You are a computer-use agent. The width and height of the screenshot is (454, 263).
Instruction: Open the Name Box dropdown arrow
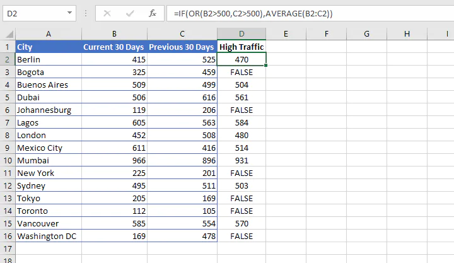[x=69, y=13]
